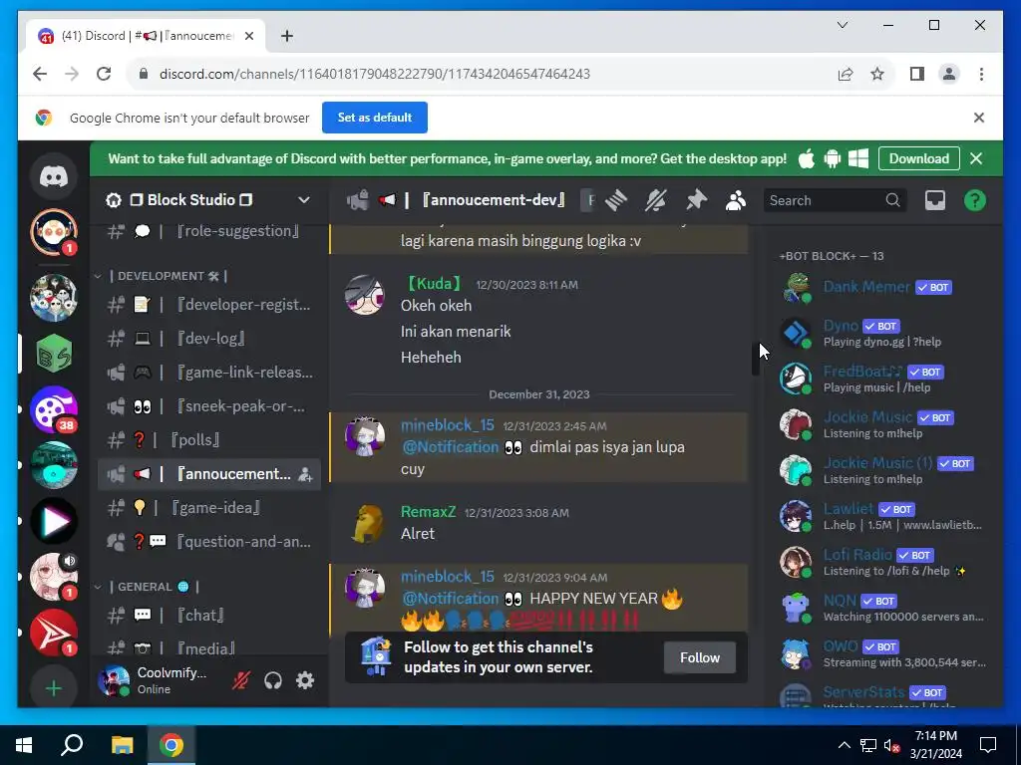The width and height of the screenshot is (1021, 765).
Task: Toggle deafen headphones icon
Action: [x=273, y=680]
